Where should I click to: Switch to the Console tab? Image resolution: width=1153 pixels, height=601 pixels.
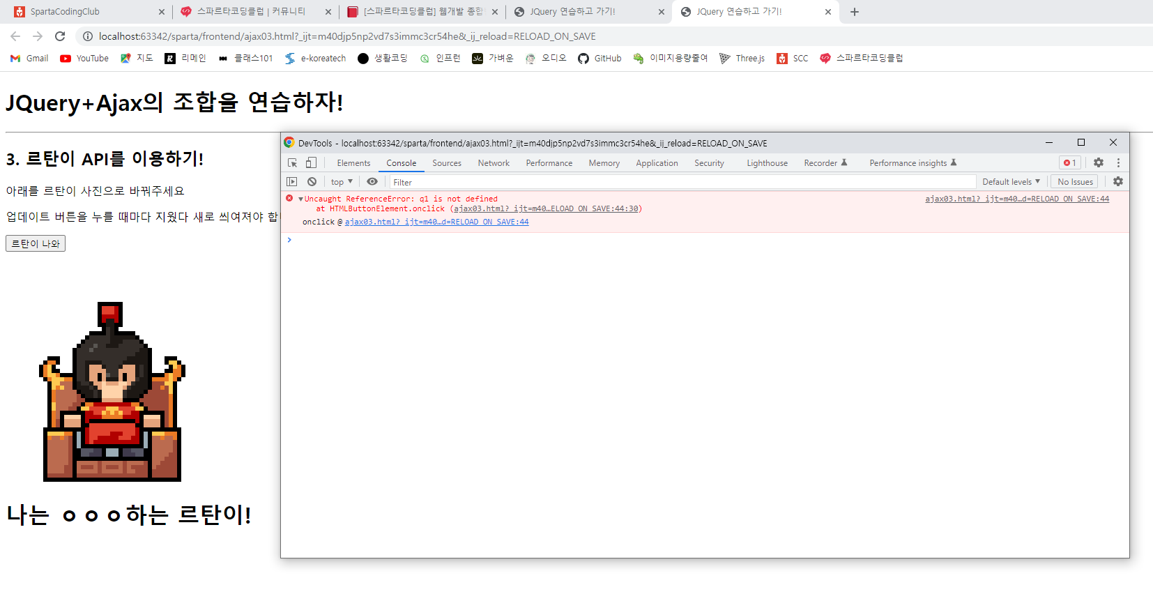402,163
